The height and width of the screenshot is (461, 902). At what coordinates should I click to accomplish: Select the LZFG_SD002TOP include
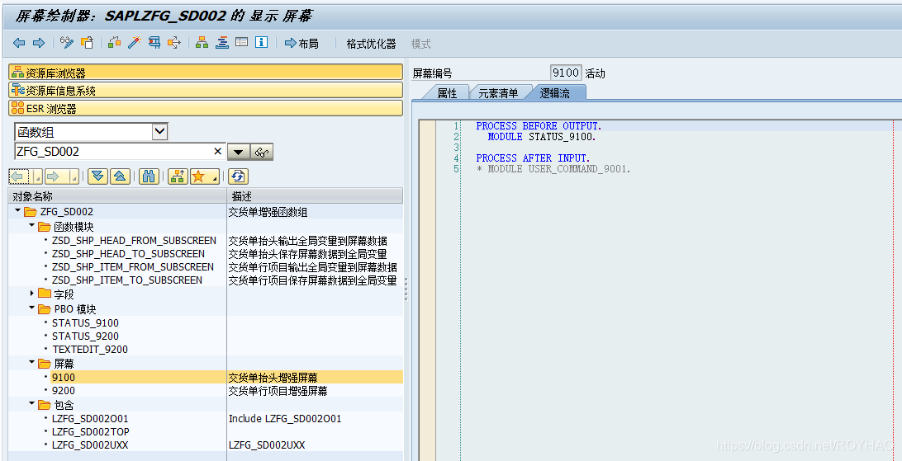point(90,431)
